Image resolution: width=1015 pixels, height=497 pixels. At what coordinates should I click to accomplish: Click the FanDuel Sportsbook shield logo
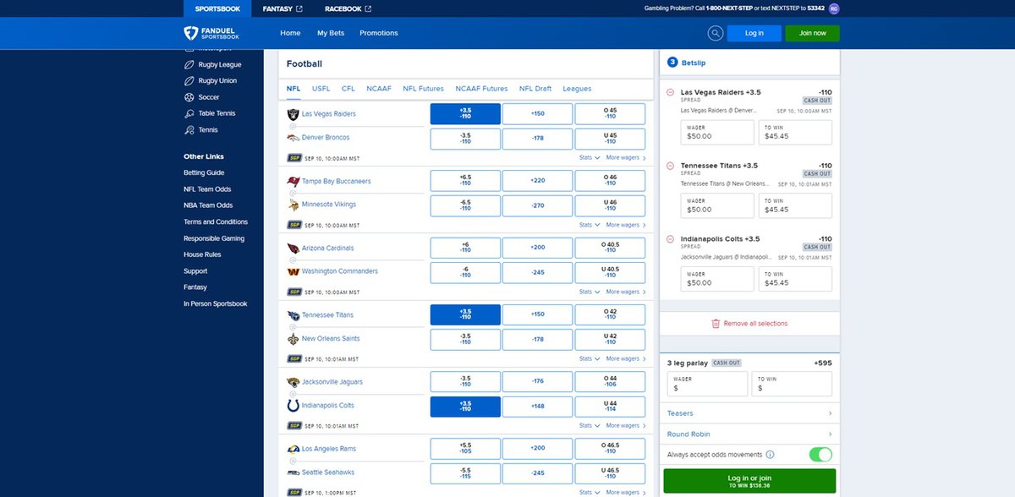(x=191, y=32)
